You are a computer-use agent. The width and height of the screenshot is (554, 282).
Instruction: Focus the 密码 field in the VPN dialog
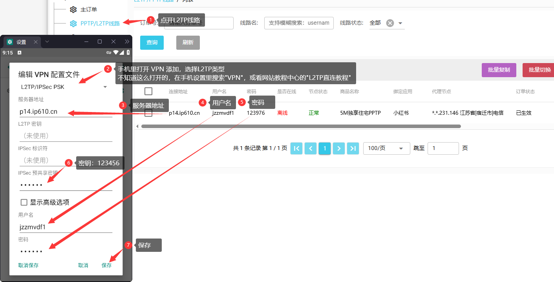click(66, 251)
